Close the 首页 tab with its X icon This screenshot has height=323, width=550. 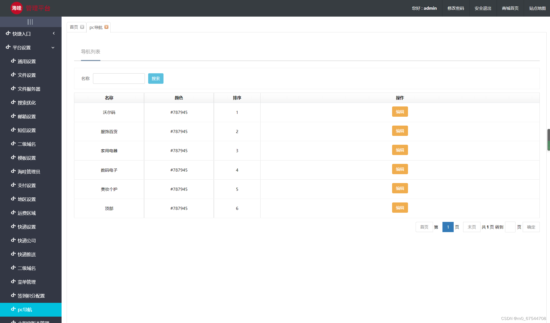82,27
